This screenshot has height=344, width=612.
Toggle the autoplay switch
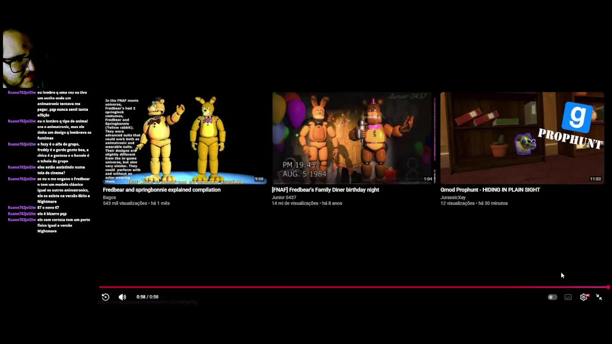coord(552,297)
